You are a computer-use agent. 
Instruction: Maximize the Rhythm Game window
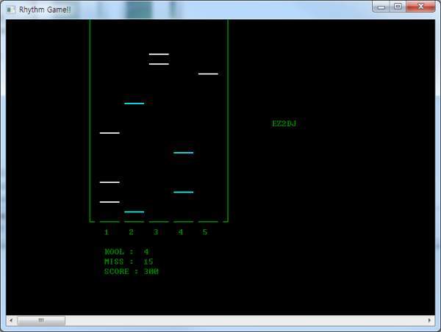tap(398, 7)
